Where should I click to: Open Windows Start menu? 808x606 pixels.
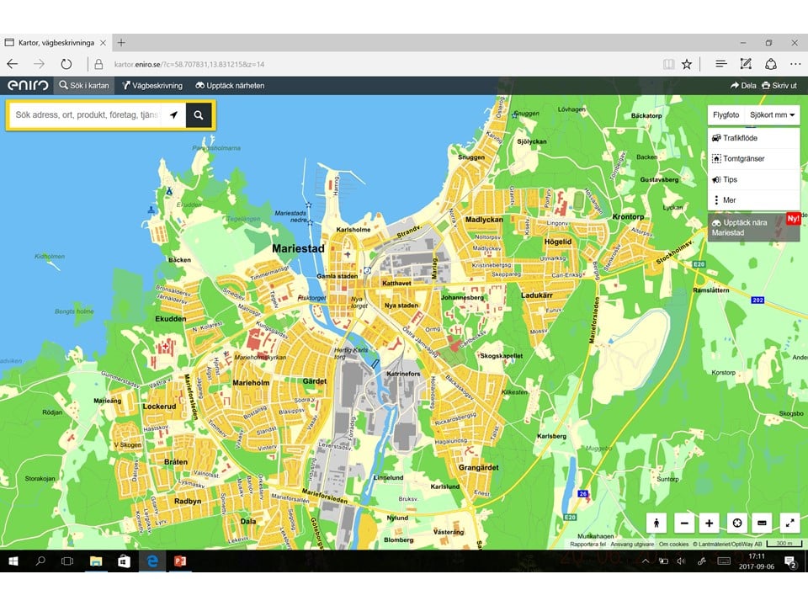[13, 561]
